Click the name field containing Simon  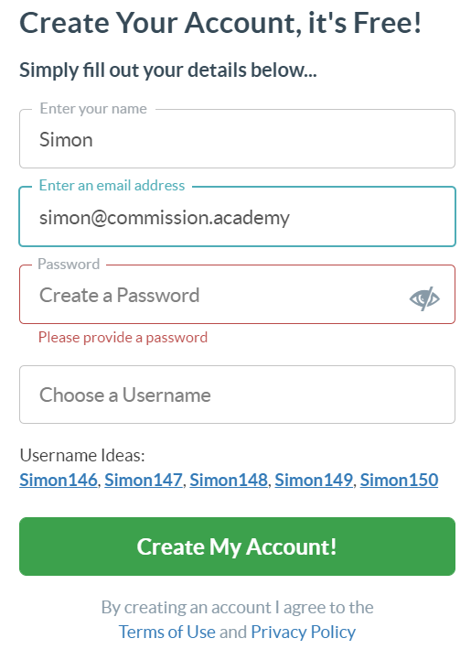[237, 139]
